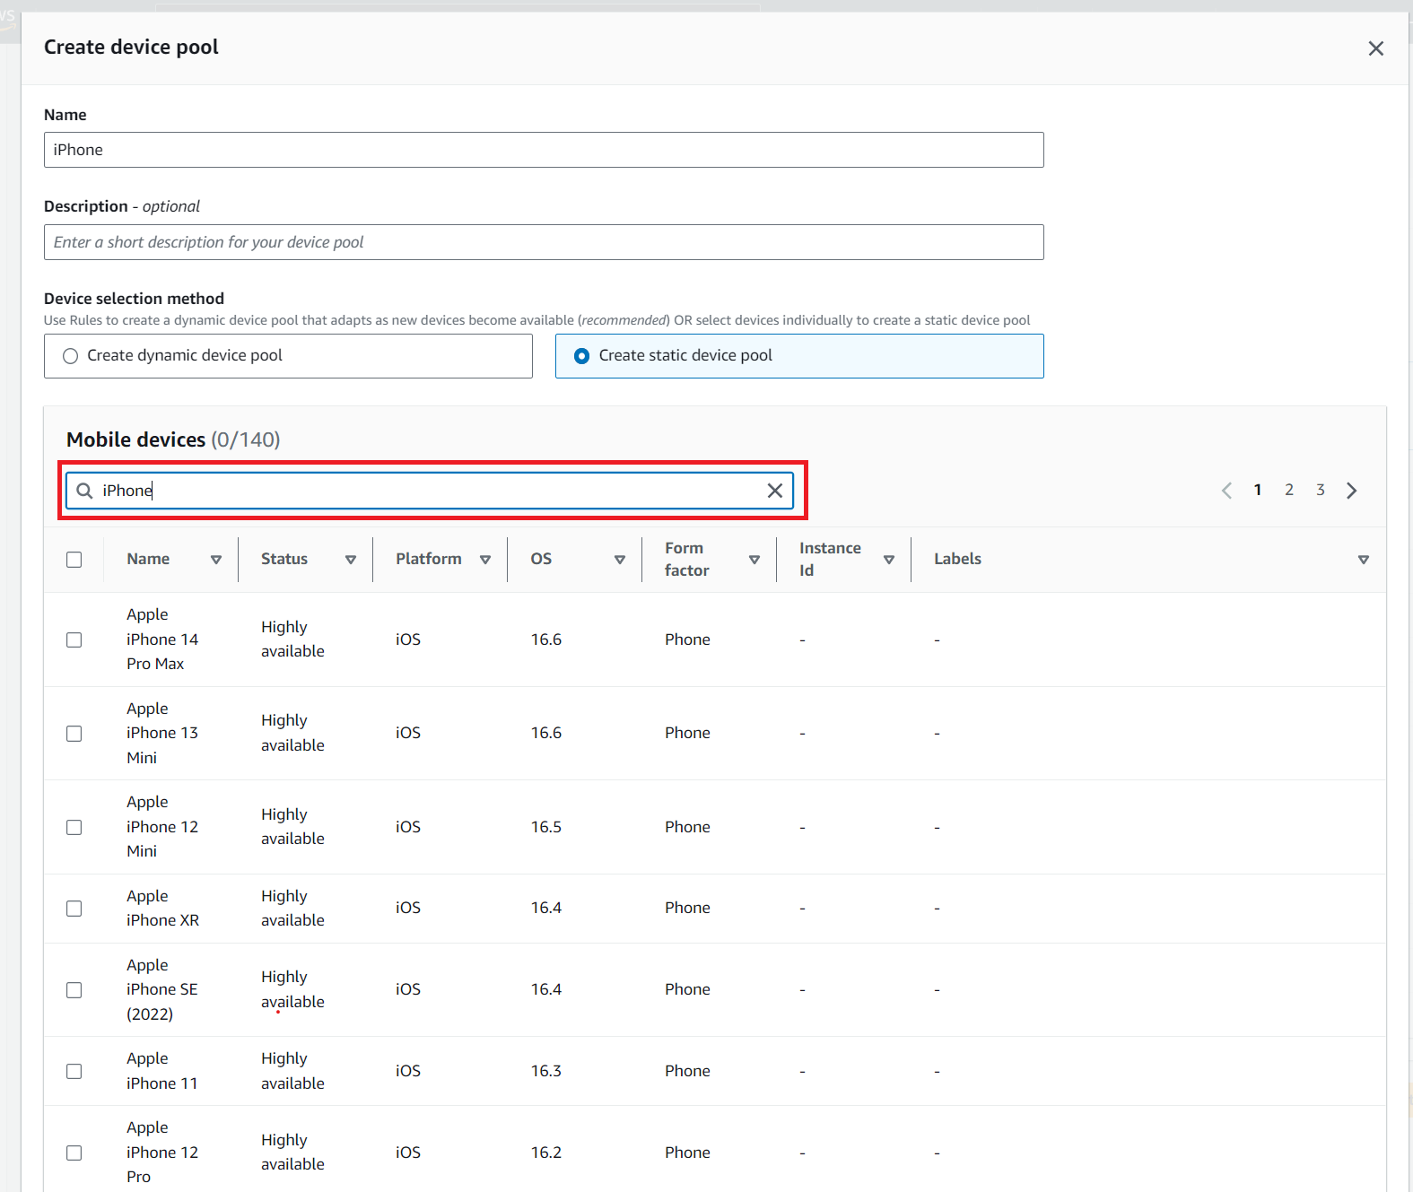Screen dimensions: 1413x1192
Task: Open Instance Id column sort dropdown
Action: pos(889,560)
